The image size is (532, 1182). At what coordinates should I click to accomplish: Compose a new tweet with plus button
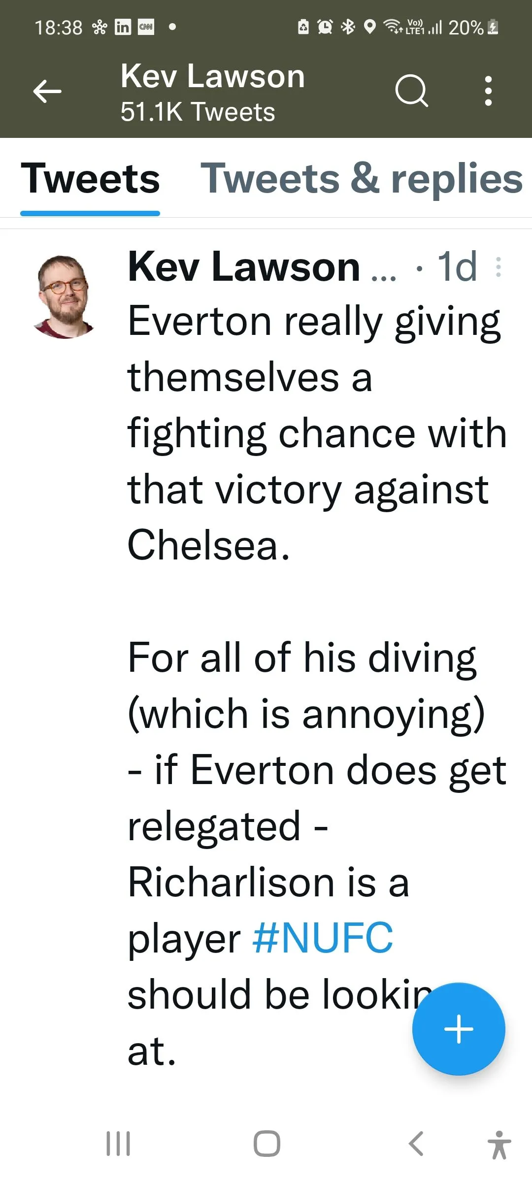coord(459,1028)
